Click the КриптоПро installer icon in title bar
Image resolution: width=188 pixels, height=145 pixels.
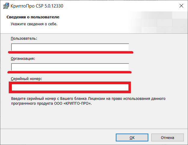click(x=5, y=6)
